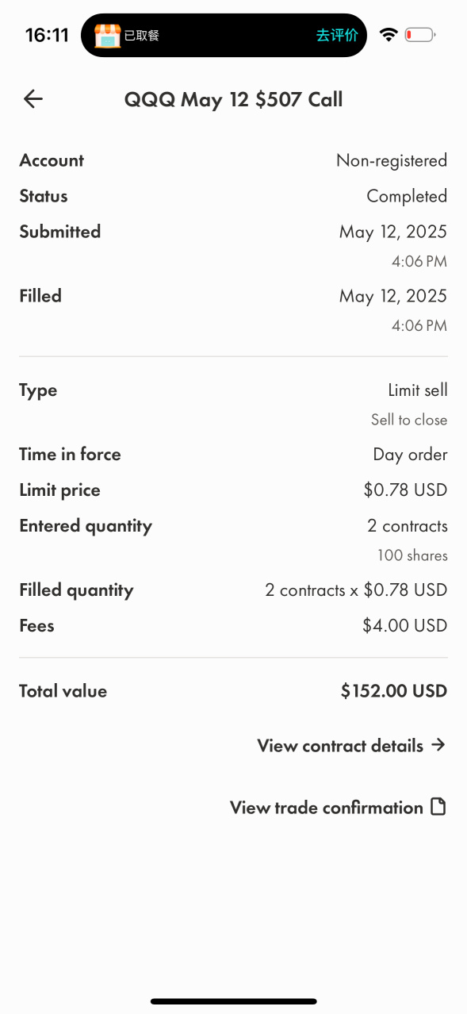This screenshot has width=467, height=1014.
Task: Select the Total value $152.00 USD amount
Action: pos(394,691)
